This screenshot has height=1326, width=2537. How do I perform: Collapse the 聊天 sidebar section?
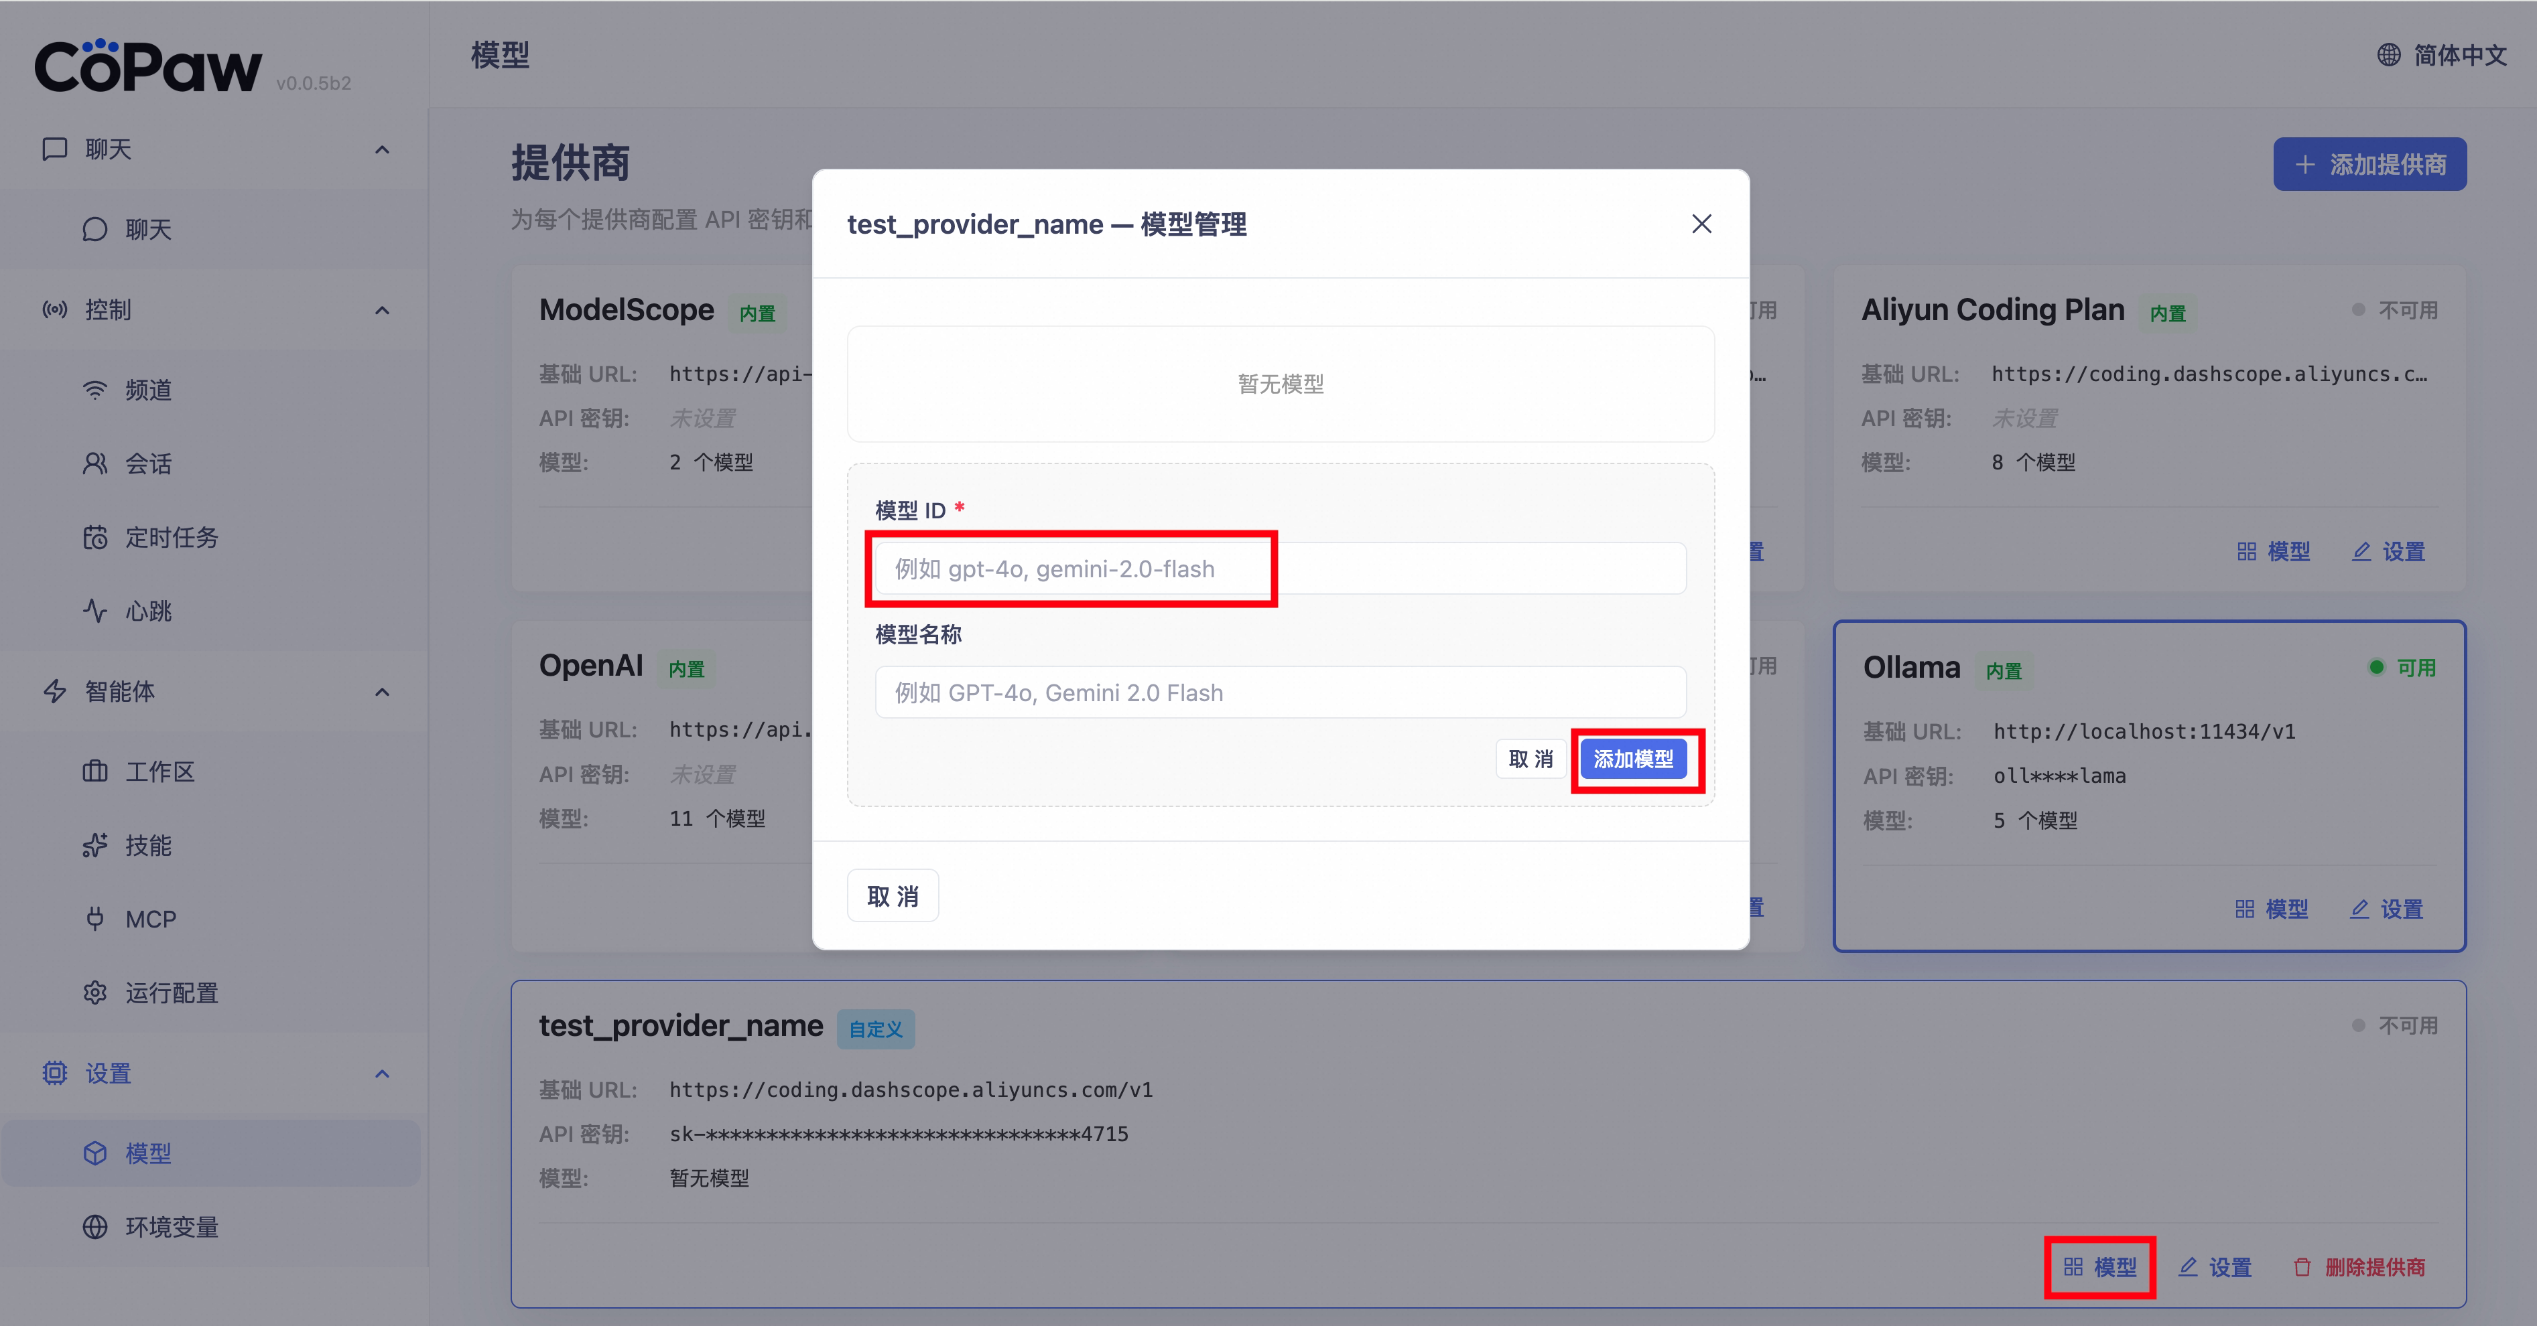click(382, 149)
